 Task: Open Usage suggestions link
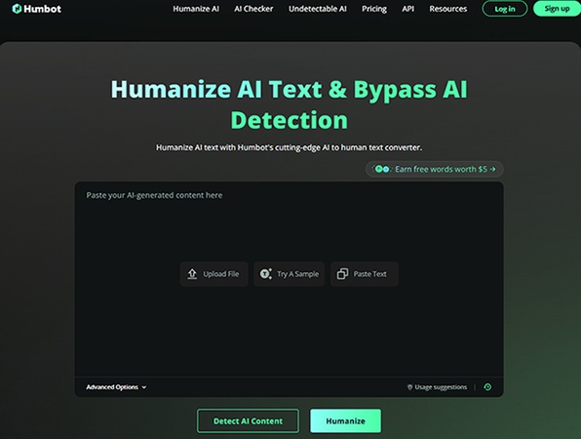(x=438, y=387)
